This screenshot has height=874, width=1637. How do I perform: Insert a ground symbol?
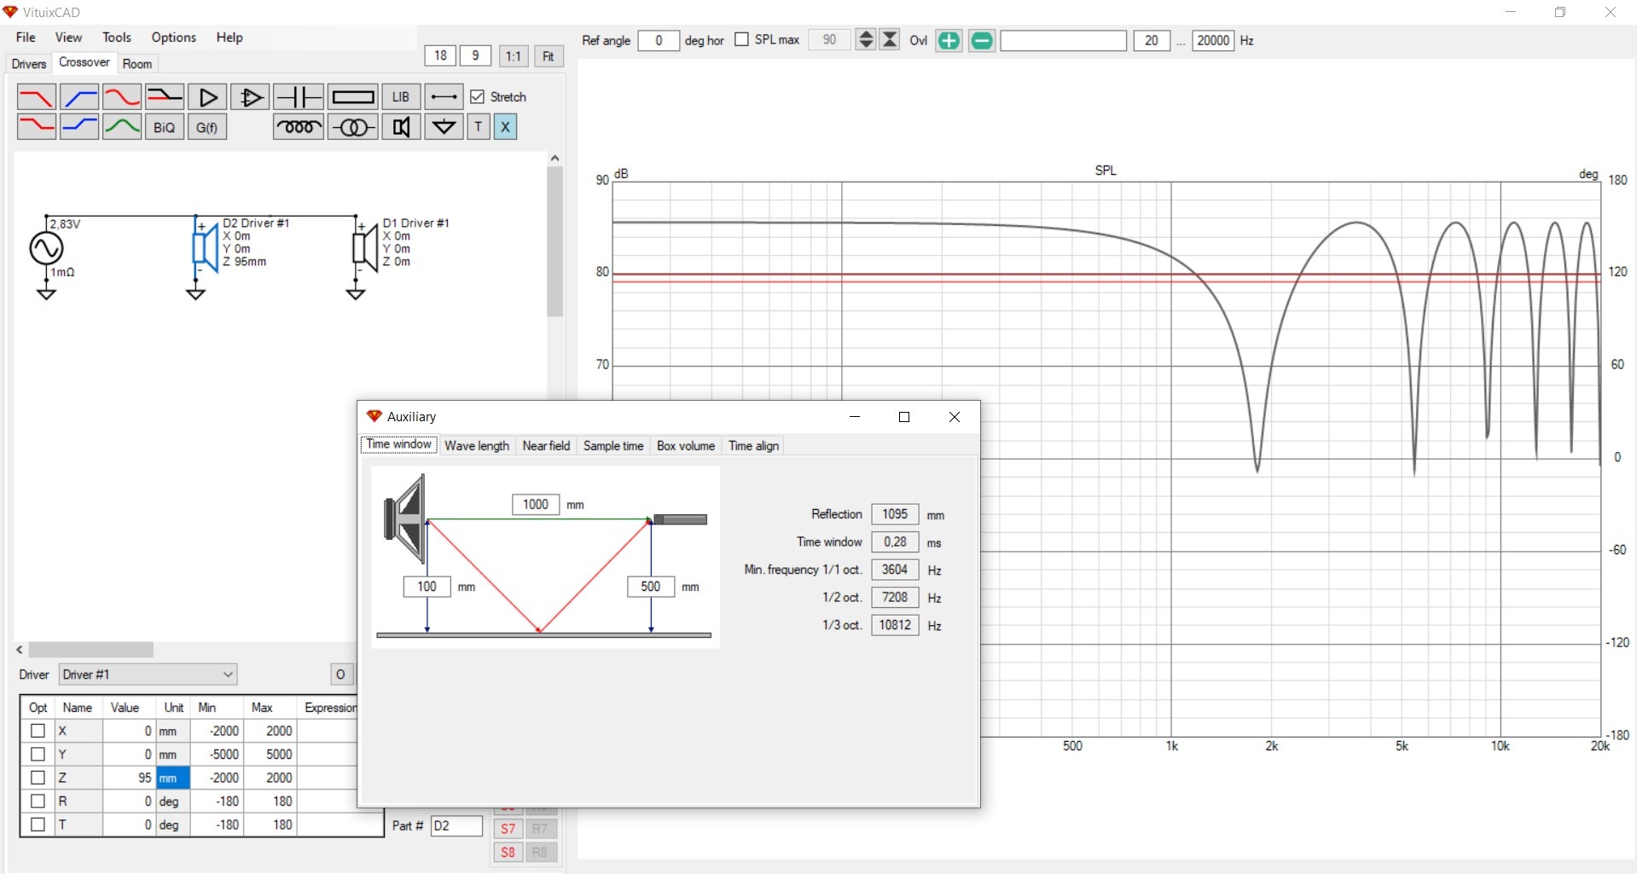tap(444, 127)
